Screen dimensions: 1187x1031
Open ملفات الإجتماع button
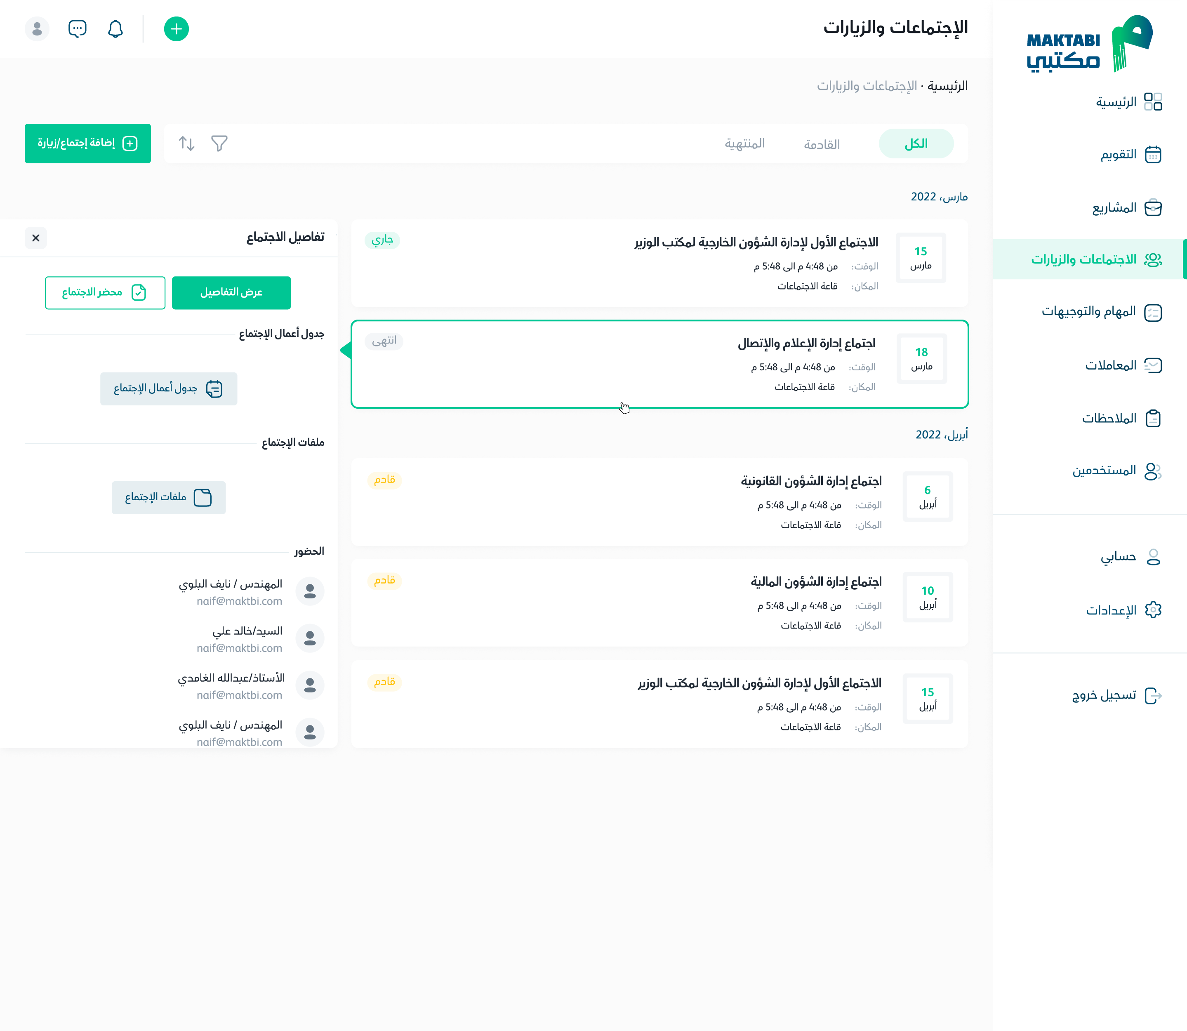coord(169,498)
